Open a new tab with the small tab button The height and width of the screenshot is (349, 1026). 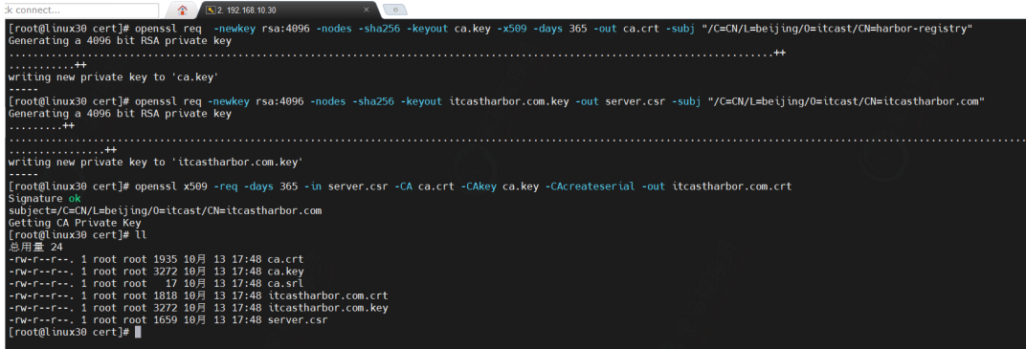pos(394,10)
